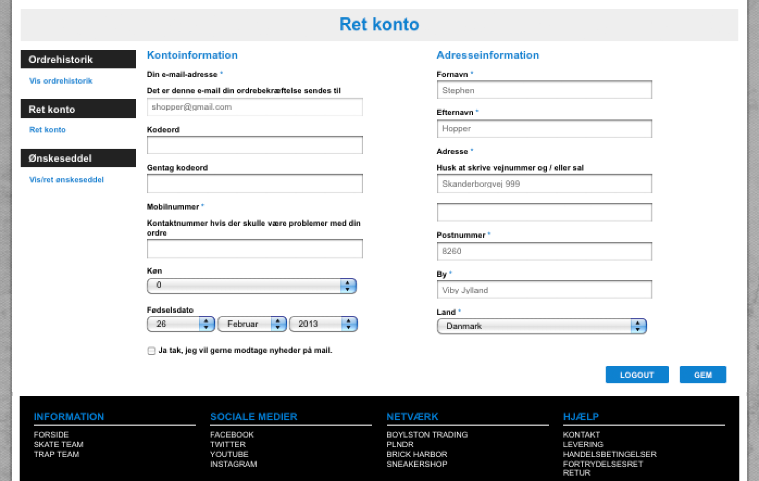Viewport: 759px width, 481px height.
Task: Focus the Adresse field with Skanderborgvej 999
Action: [544, 184]
